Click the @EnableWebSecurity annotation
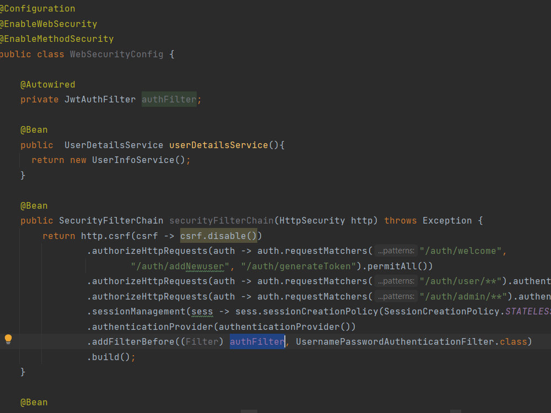Screen dimensions: 551x413 [48, 24]
